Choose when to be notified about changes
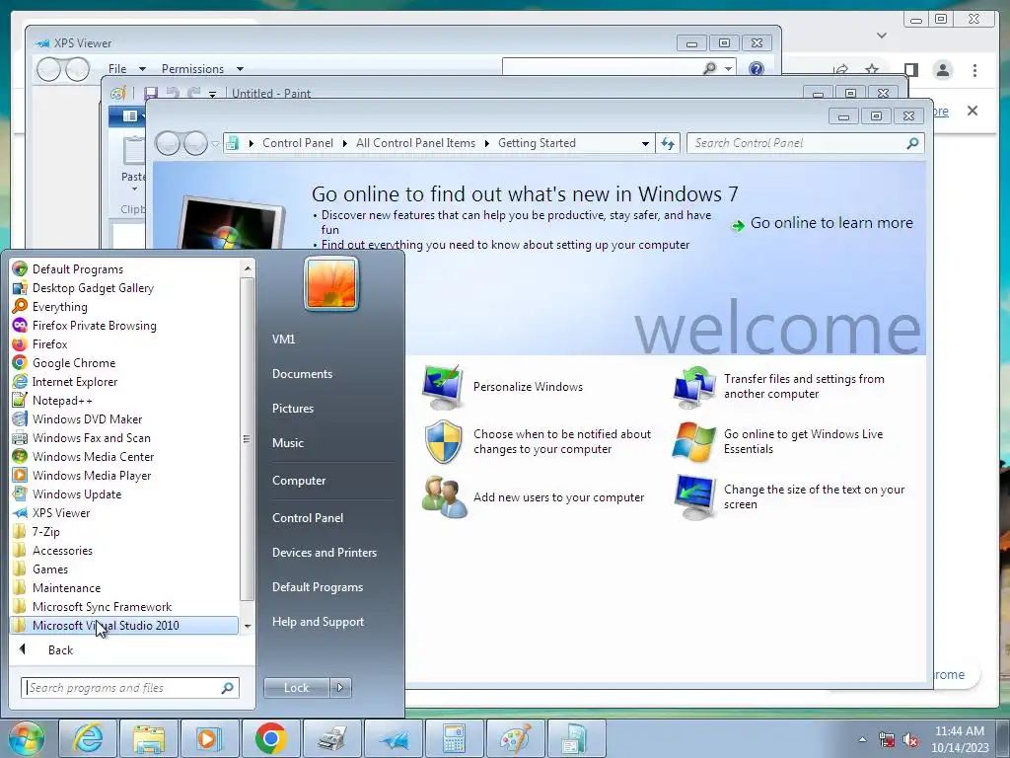This screenshot has height=758, width=1010. (x=561, y=441)
